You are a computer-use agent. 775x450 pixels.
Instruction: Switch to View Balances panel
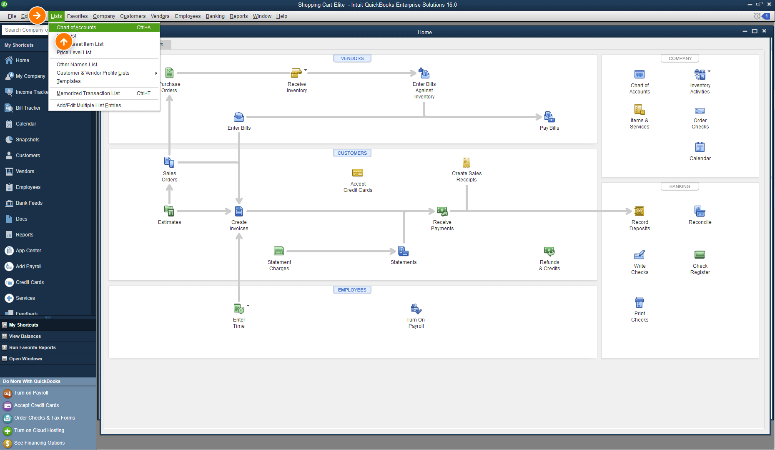[x=48, y=336]
